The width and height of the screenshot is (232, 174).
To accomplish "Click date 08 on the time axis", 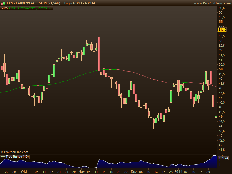I will click(37, 172).
